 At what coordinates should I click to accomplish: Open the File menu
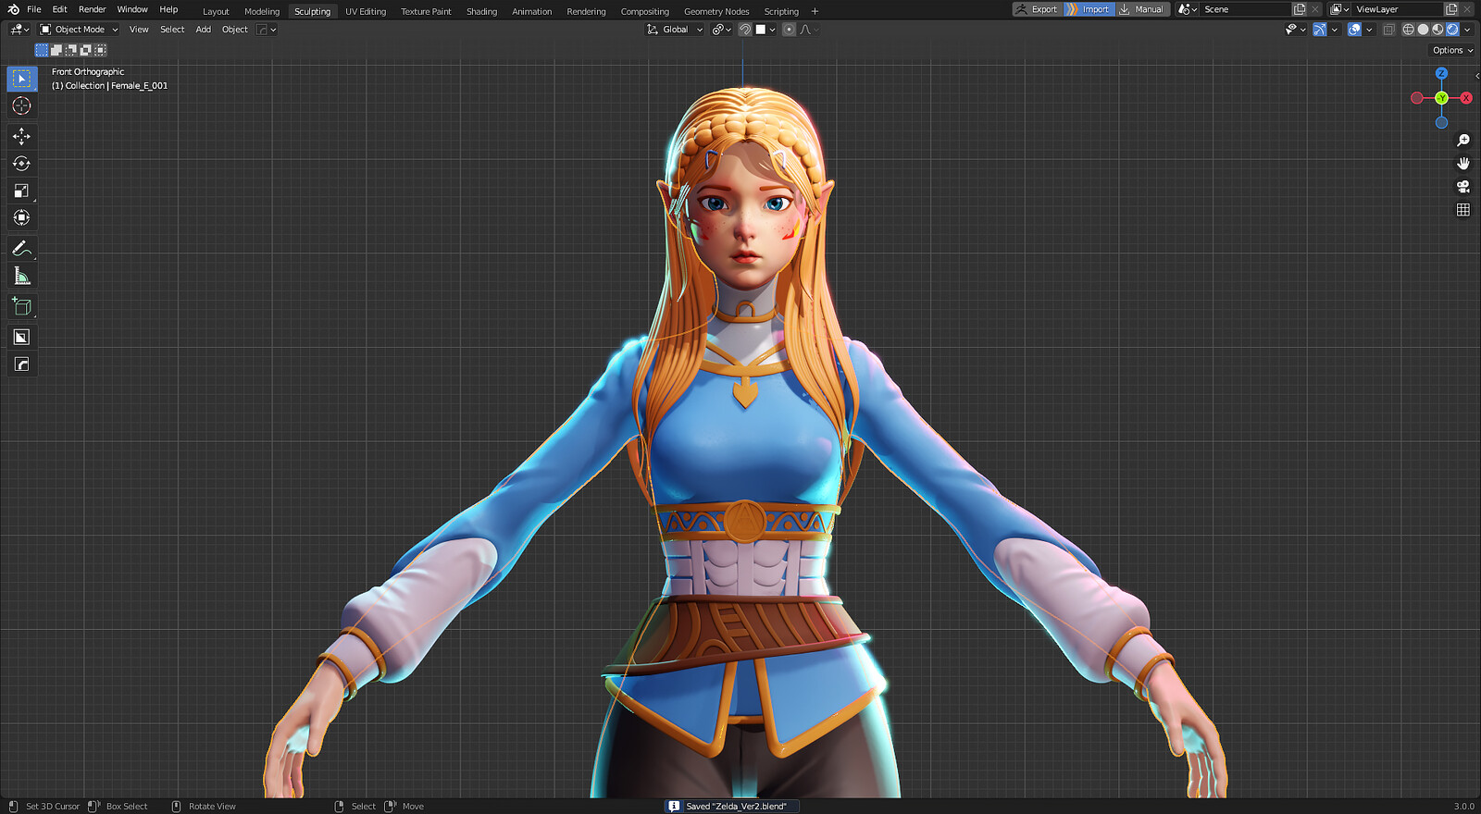(x=34, y=9)
